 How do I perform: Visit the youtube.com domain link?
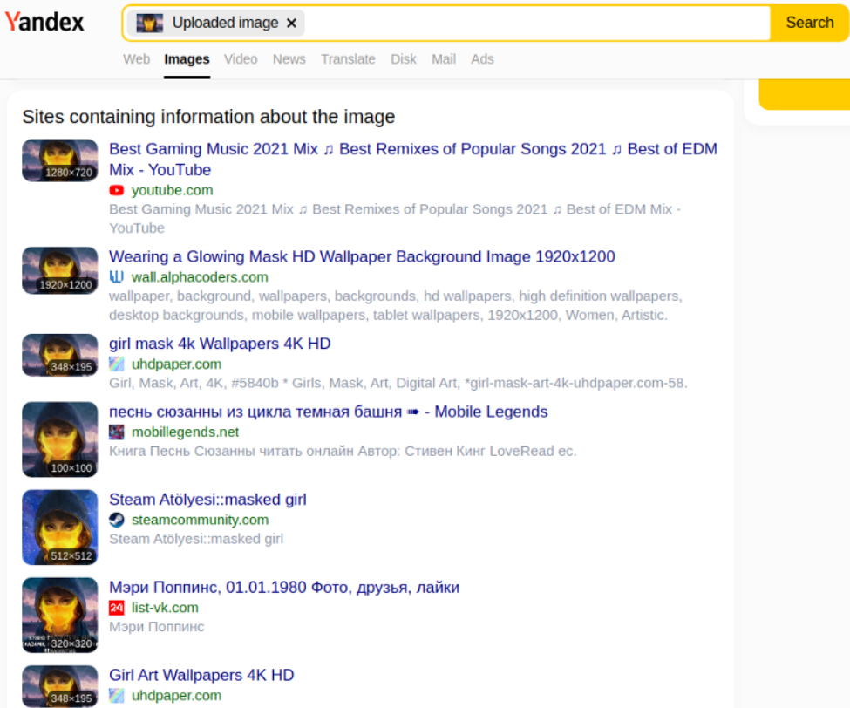[173, 190]
